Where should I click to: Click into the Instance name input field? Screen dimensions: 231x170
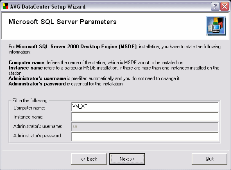pos(145,117)
